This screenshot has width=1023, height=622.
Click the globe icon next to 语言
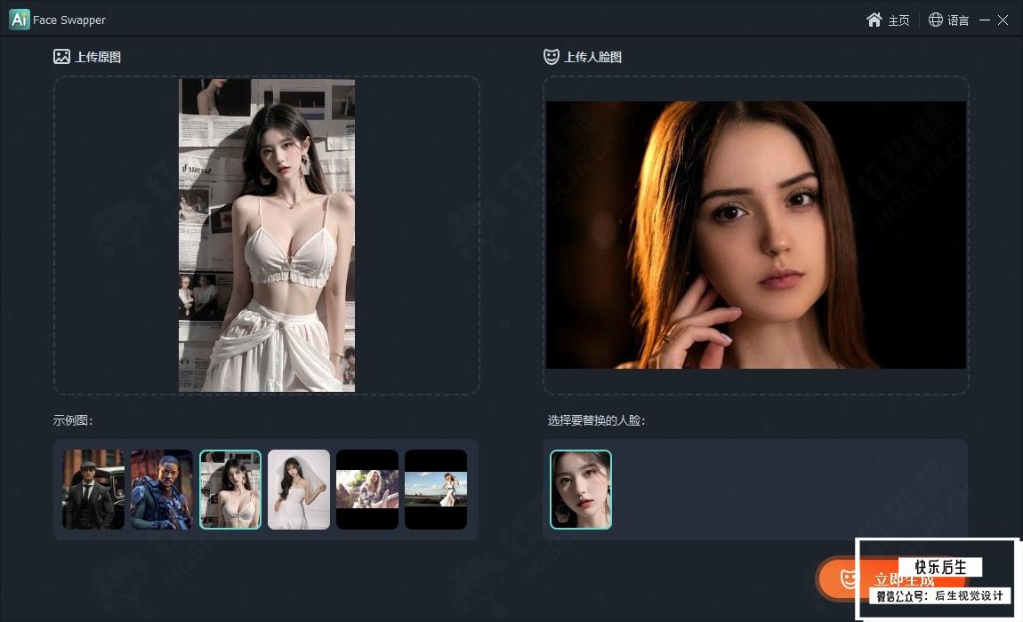tap(936, 20)
